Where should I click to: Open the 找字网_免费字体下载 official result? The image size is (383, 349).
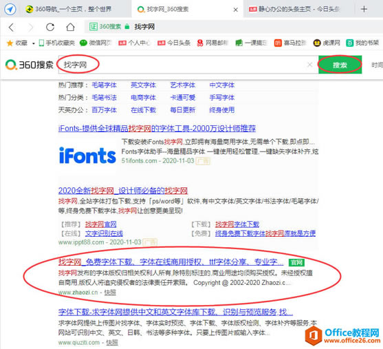(x=171, y=262)
